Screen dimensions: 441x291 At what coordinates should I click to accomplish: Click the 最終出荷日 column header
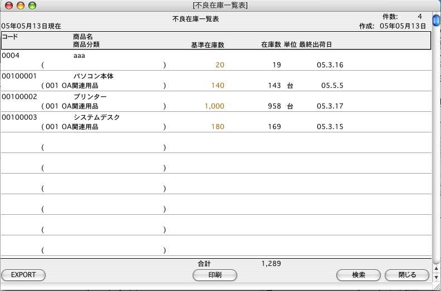pyautogui.click(x=316, y=44)
